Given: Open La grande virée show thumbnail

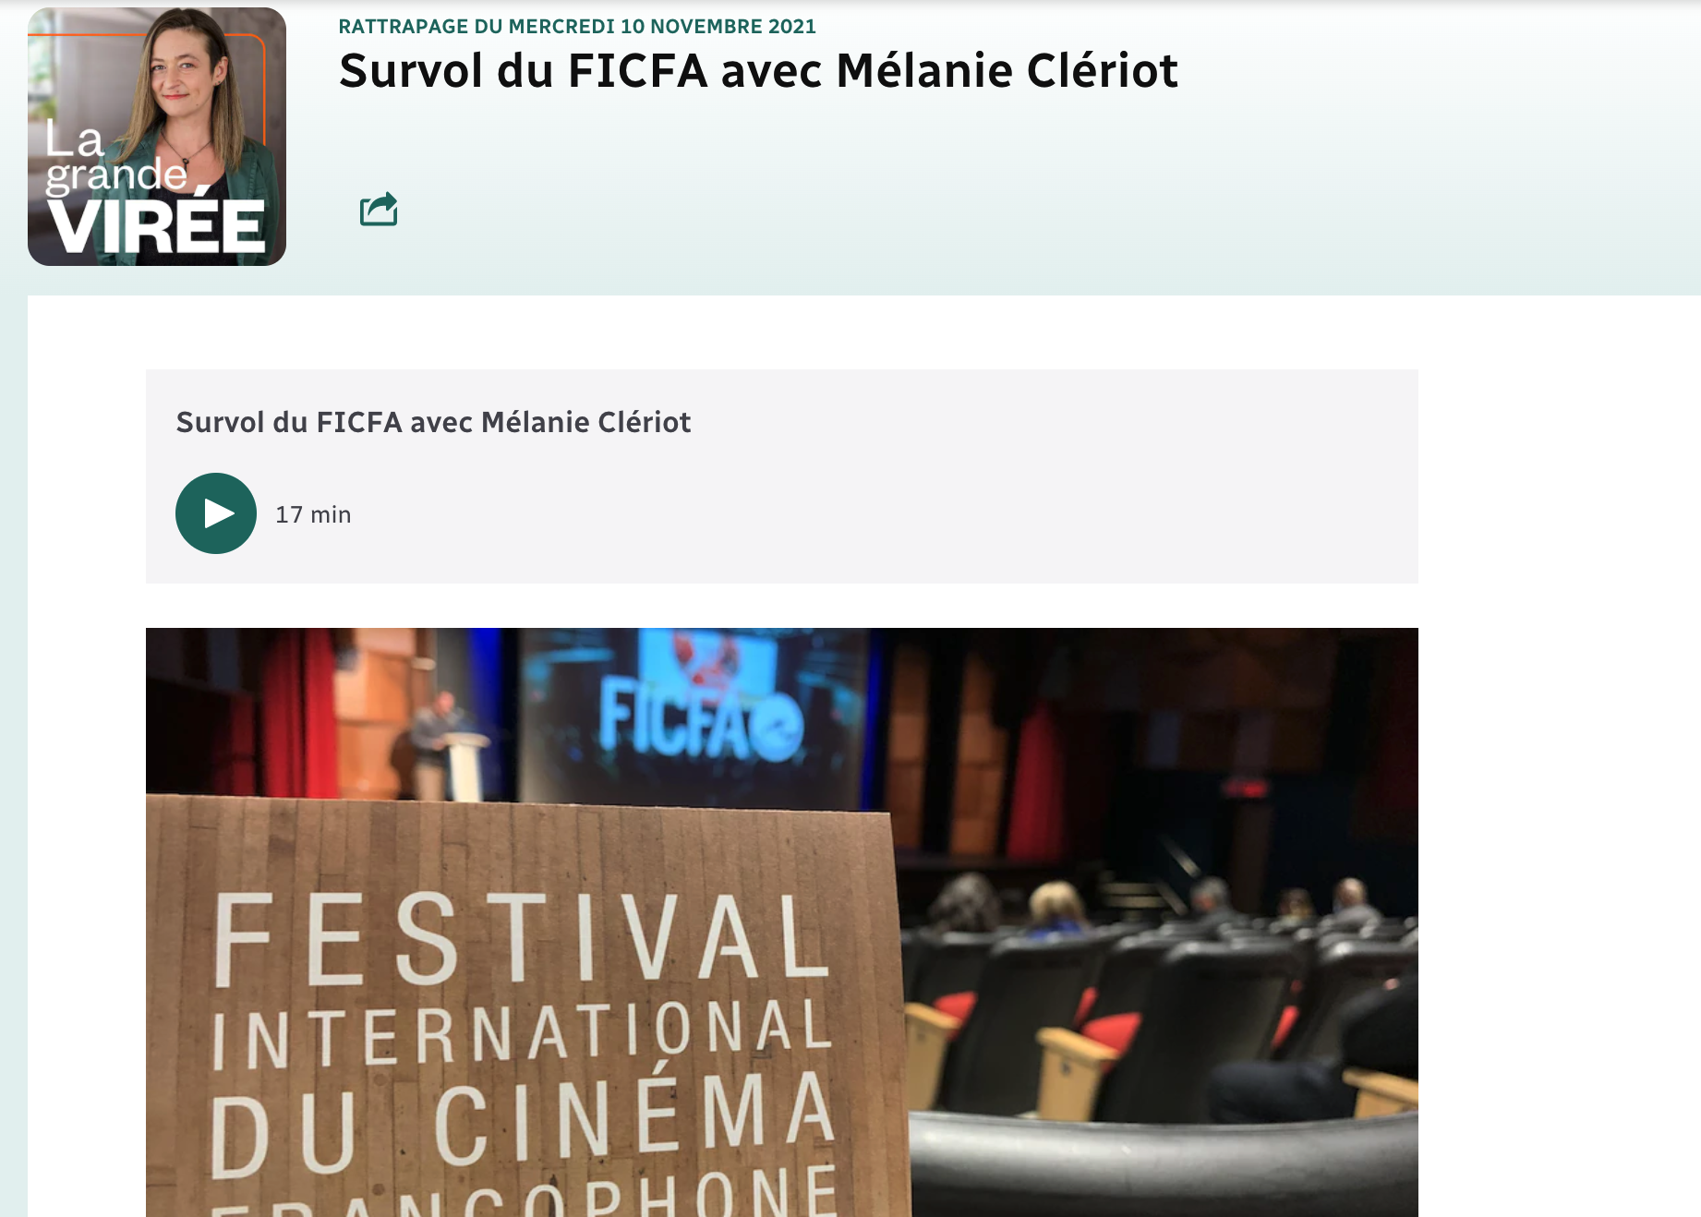Looking at the screenshot, I should tap(157, 137).
